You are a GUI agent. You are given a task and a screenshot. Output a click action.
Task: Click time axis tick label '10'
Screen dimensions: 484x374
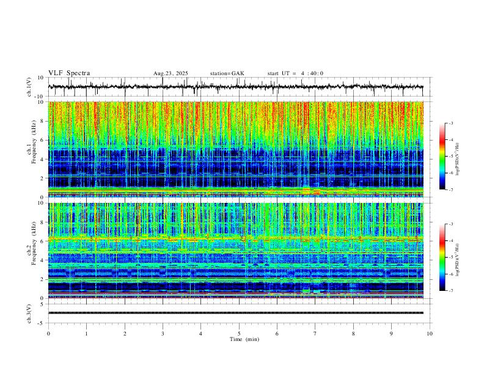(430, 334)
